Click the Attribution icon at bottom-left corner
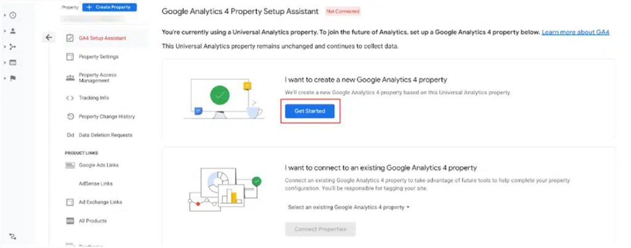The height and width of the screenshot is (248, 631). tap(12, 236)
